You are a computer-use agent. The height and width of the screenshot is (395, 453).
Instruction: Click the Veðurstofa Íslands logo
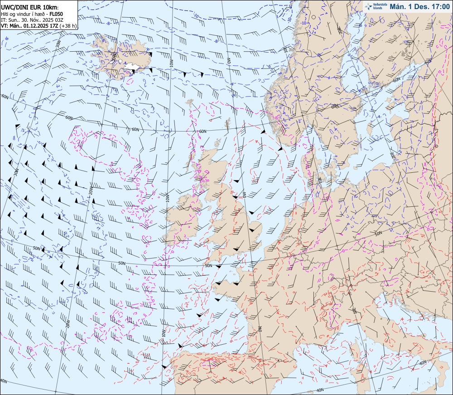tap(375, 7)
